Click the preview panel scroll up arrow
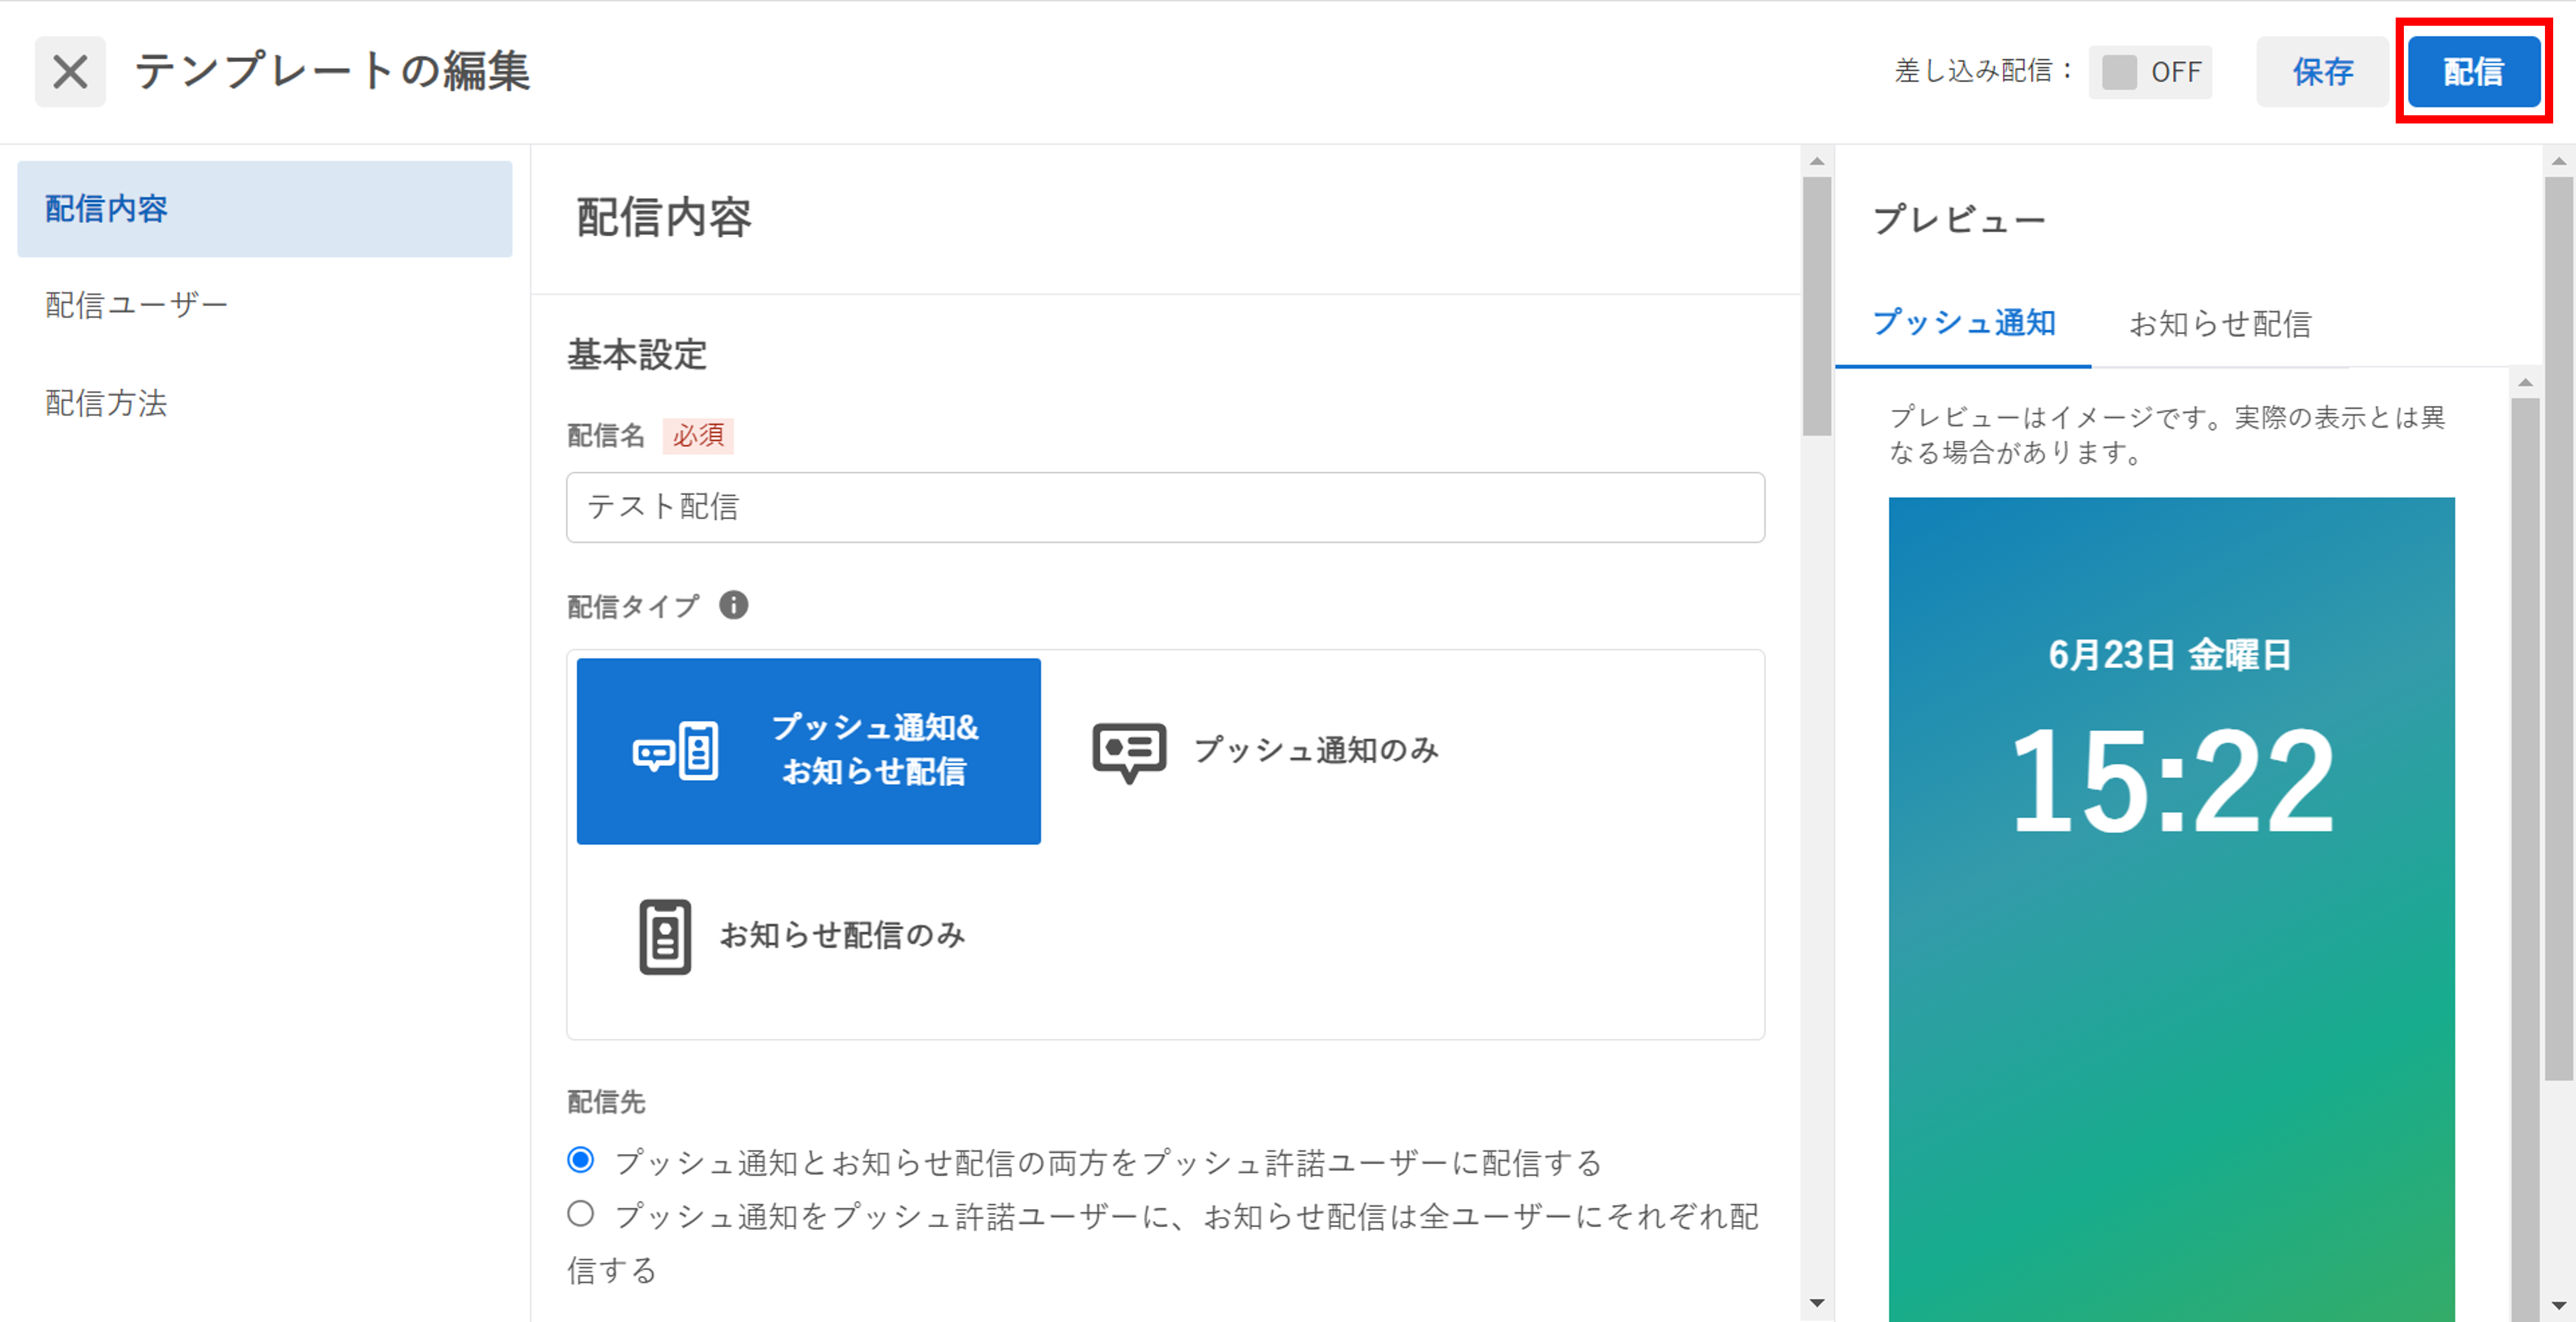 [2525, 382]
